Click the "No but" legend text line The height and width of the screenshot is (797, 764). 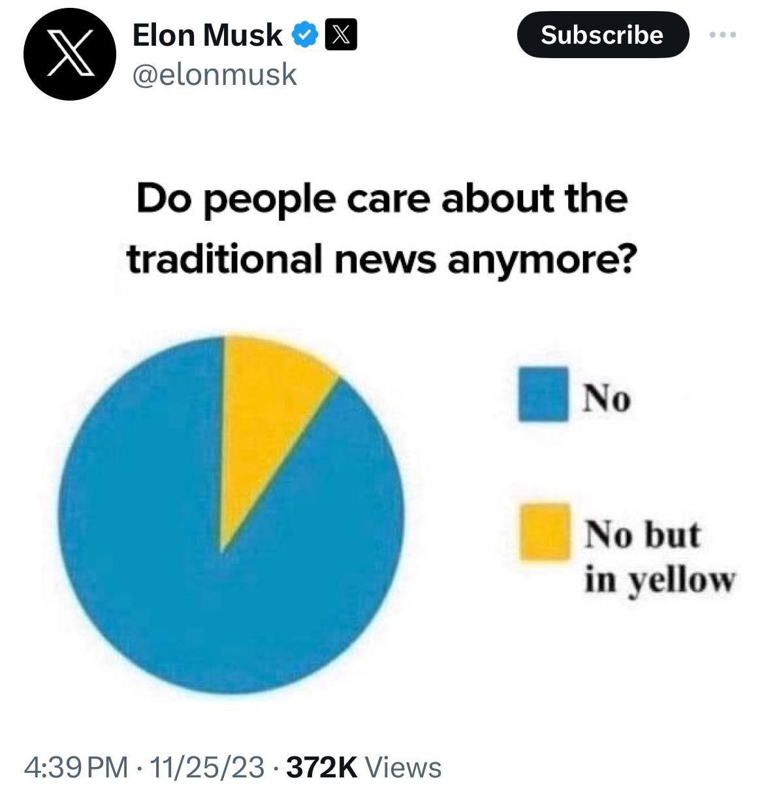pyautogui.click(x=641, y=534)
